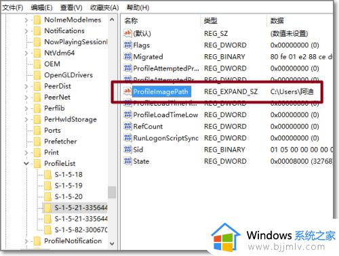Click the Migrated binary value icon
Screen dimensions: 339x256
pyautogui.click(x=127, y=56)
